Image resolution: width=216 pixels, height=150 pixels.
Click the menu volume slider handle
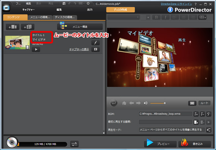[165, 103]
